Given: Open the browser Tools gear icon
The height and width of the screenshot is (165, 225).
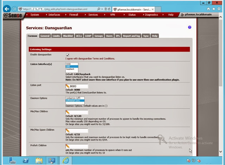Looking at the screenshot, I should [219, 9].
